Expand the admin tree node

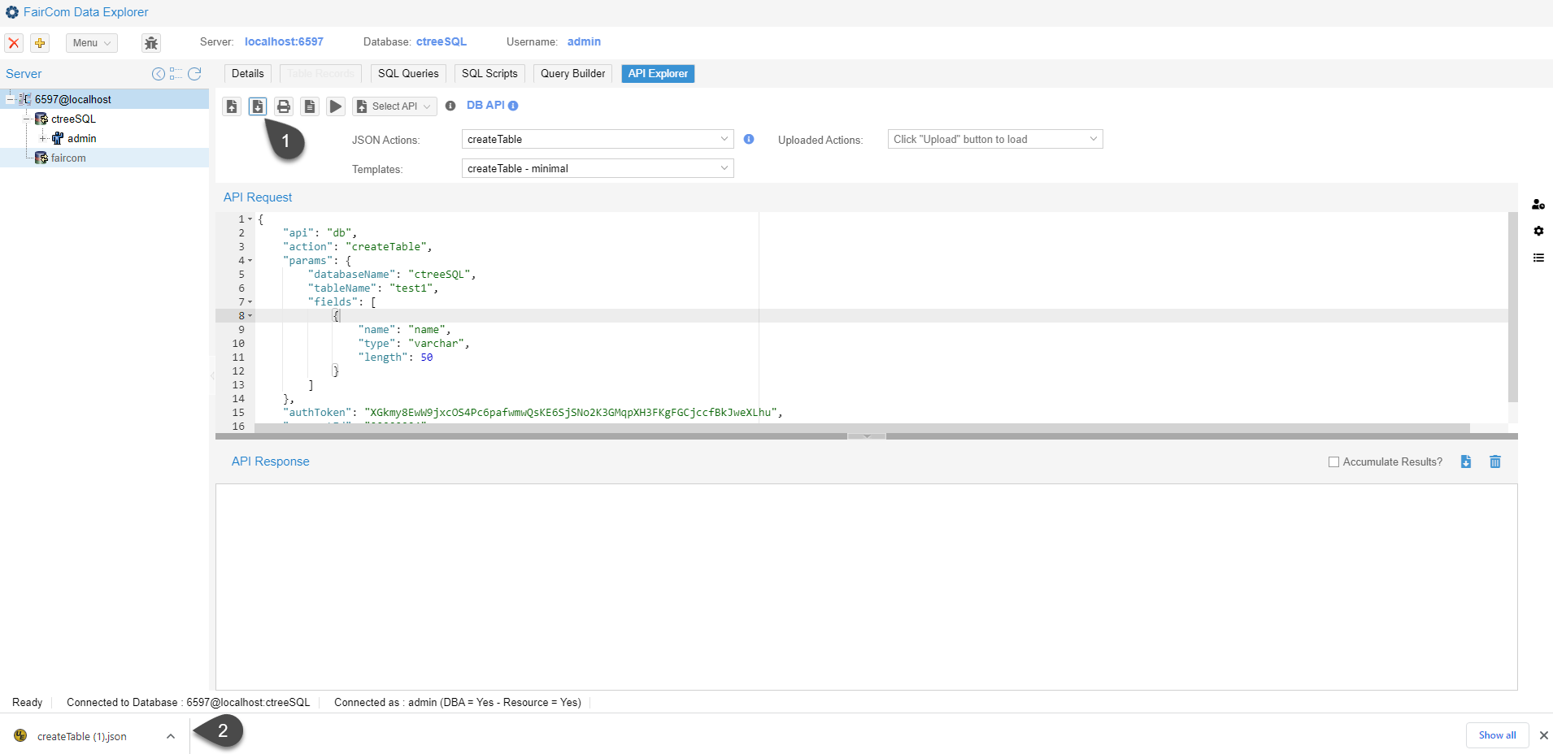(42, 138)
